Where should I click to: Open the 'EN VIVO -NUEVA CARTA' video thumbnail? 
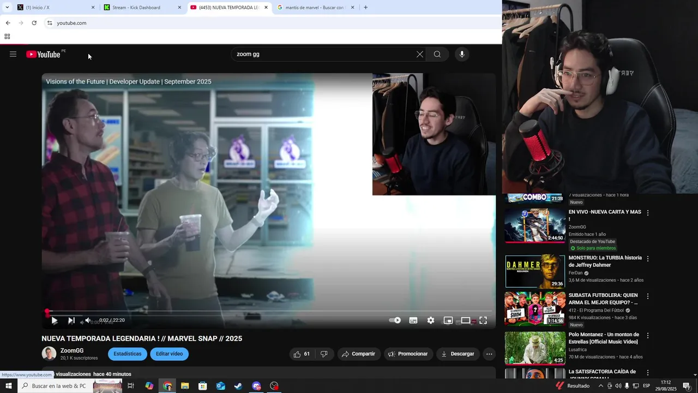(534, 225)
